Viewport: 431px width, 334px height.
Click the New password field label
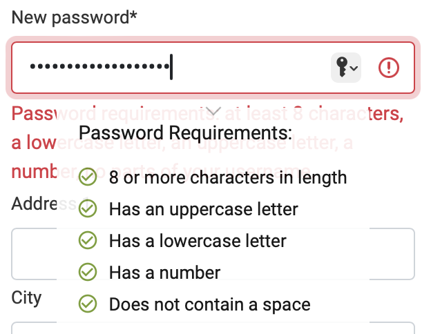click(x=74, y=17)
